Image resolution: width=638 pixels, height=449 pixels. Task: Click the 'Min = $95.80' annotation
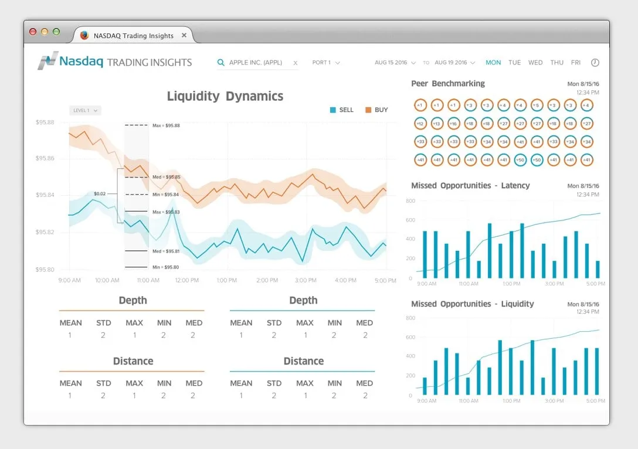(x=165, y=267)
